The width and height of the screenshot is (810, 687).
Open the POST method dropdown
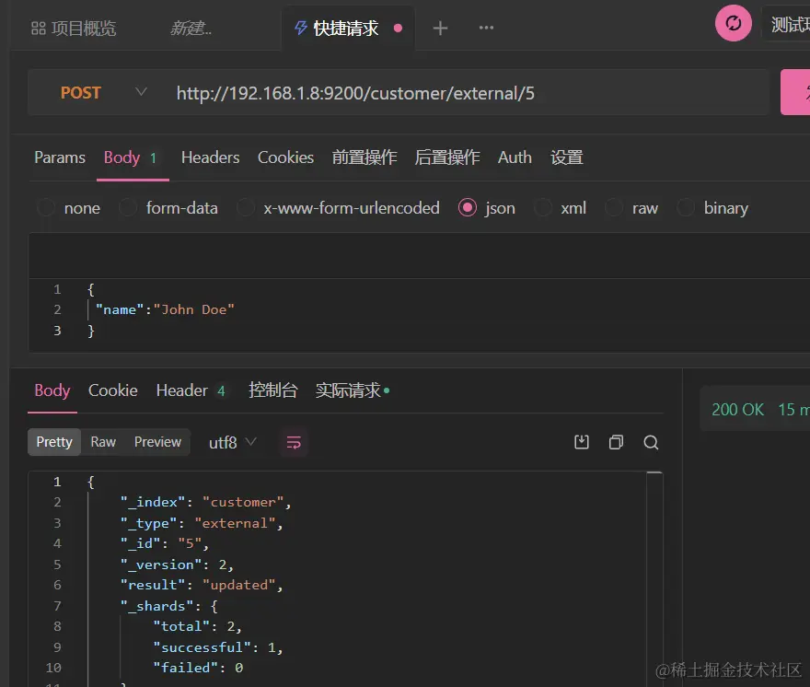103,92
